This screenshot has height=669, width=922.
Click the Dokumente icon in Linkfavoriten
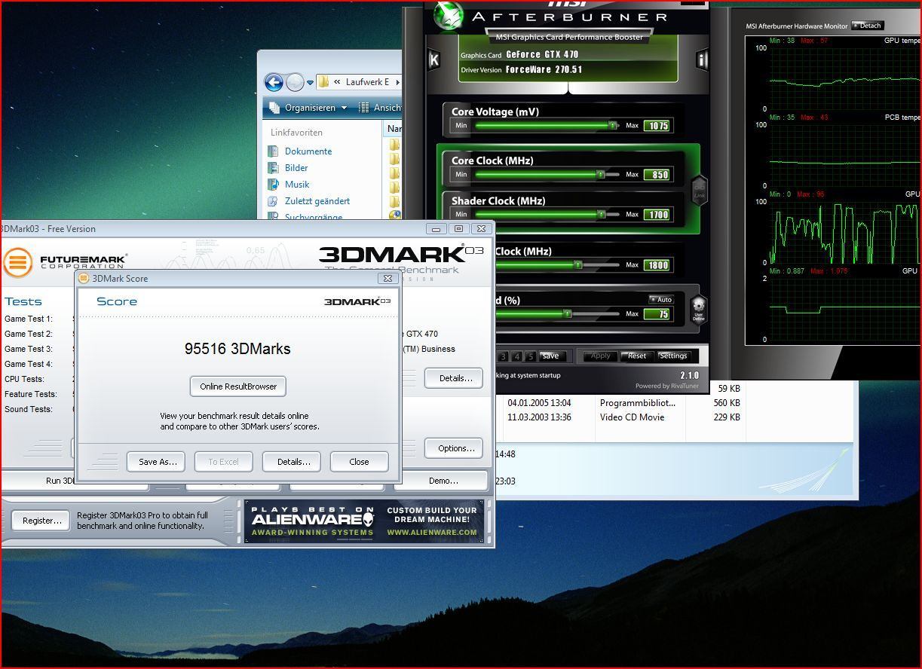pos(274,151)
